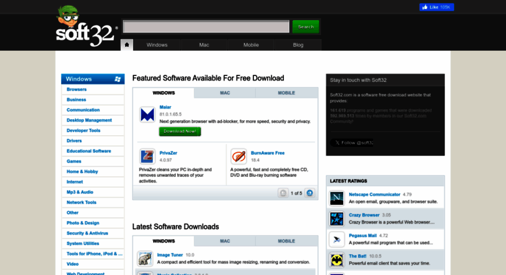Image resolution: width=506 pixels, height=275 pixels.
Task: Open the Home & Hobby category
Action: 82,172
